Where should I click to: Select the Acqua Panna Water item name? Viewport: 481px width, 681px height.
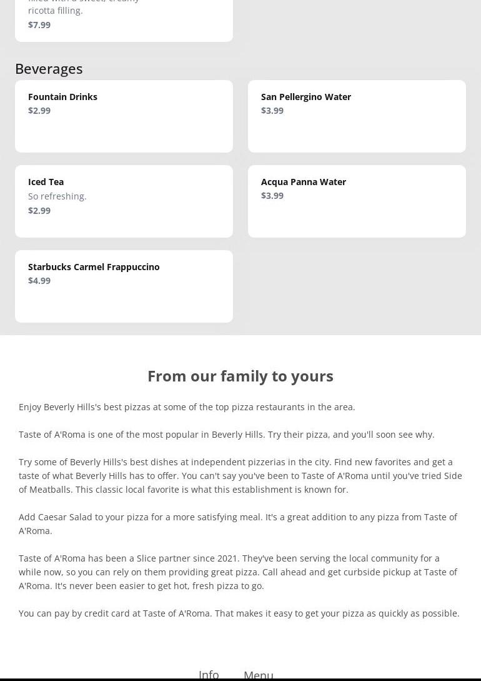(303, 181)
